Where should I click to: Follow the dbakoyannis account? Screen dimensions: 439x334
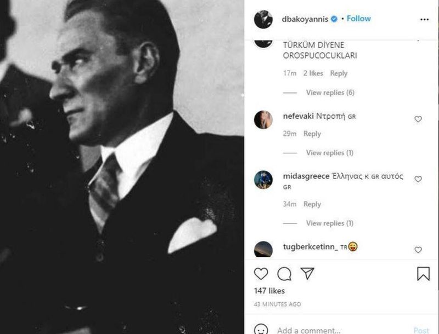359,19
